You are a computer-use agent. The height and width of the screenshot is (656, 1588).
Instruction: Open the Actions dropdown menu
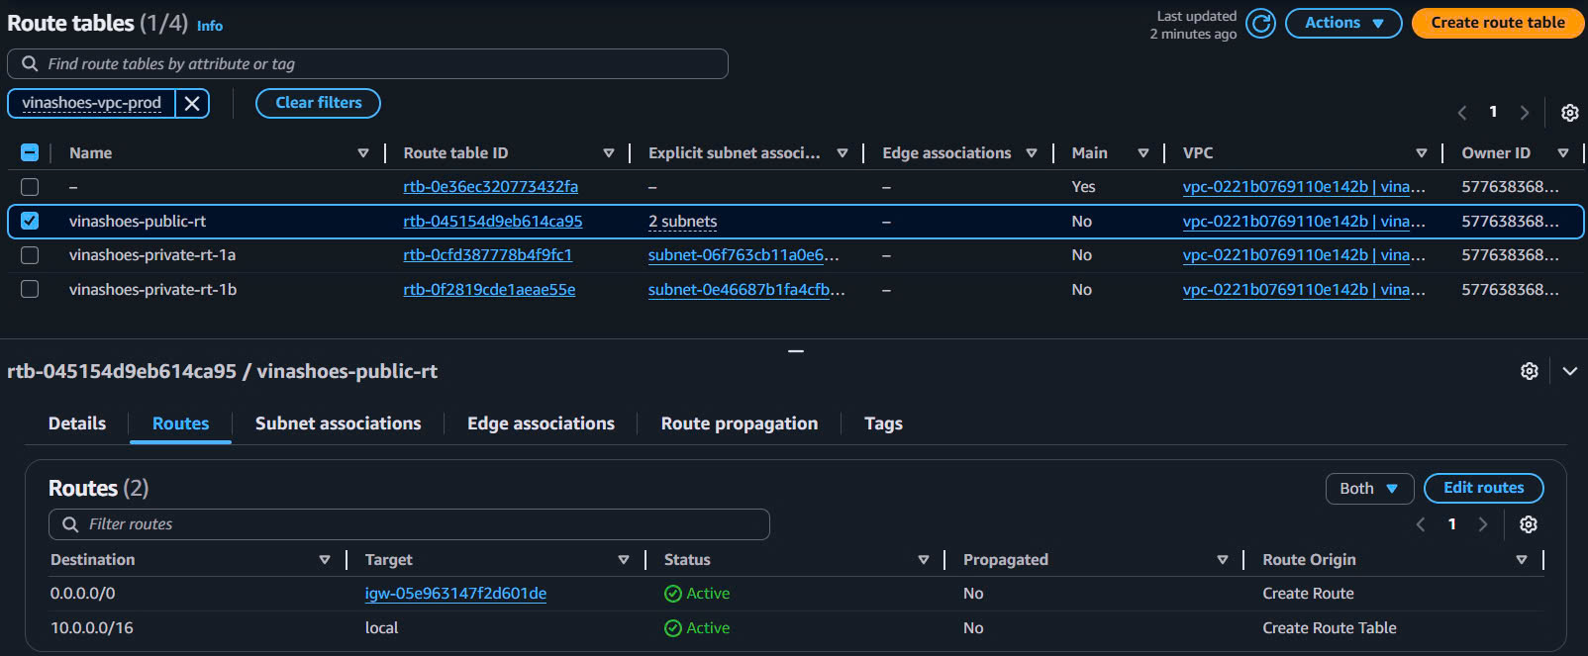pos(1342,23)
